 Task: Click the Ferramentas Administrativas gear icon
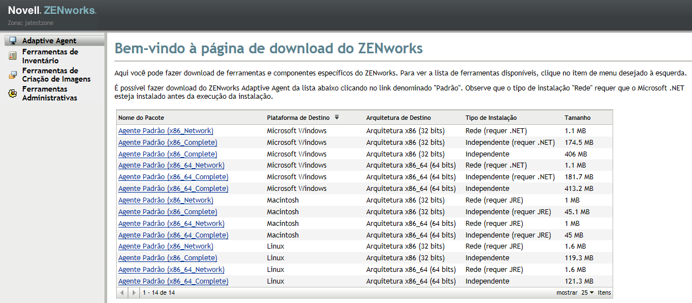pos(12,93)
